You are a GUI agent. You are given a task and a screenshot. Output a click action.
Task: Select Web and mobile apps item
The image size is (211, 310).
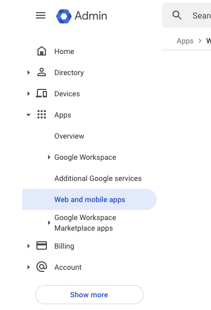coord(89,199)
